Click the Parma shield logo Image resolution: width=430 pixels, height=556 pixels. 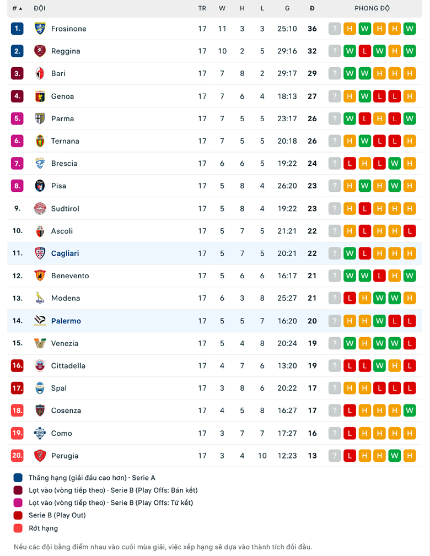tap(40, 118)
